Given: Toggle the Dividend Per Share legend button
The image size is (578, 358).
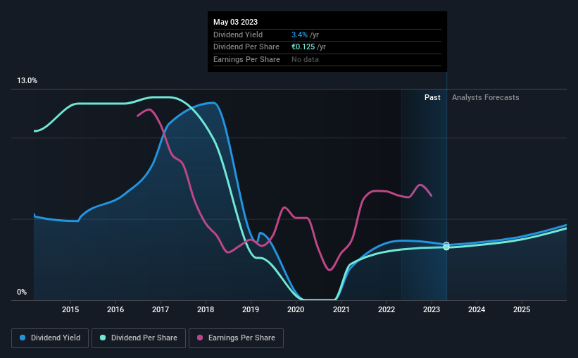Looking at the screenshot, I should pos(139,338).
